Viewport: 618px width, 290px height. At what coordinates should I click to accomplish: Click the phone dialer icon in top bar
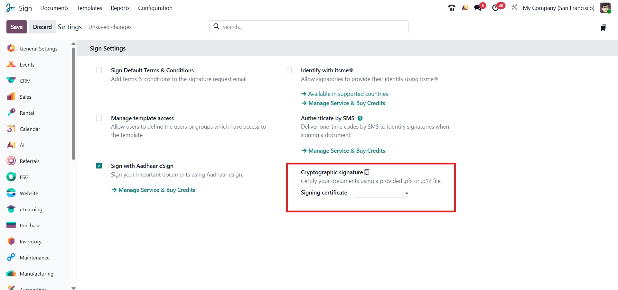point(452,8)
